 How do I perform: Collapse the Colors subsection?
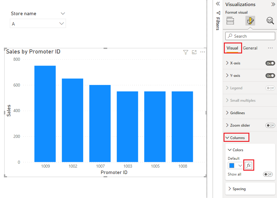(x=230, y=150)
